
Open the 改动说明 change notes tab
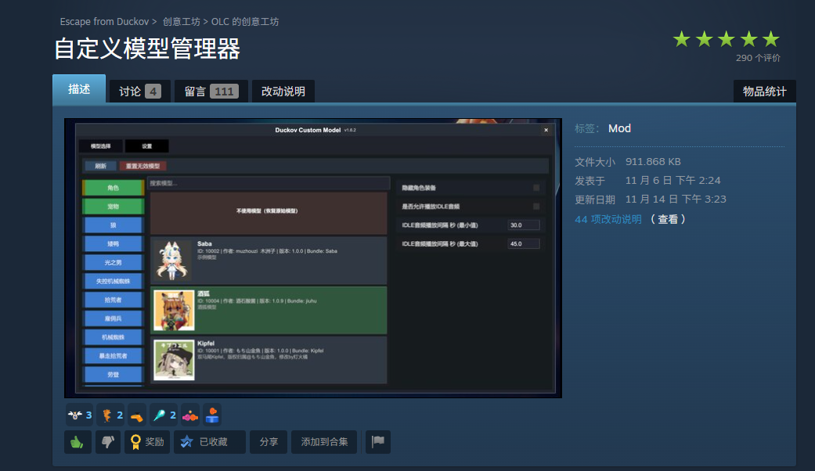click(x=283, y=92)
